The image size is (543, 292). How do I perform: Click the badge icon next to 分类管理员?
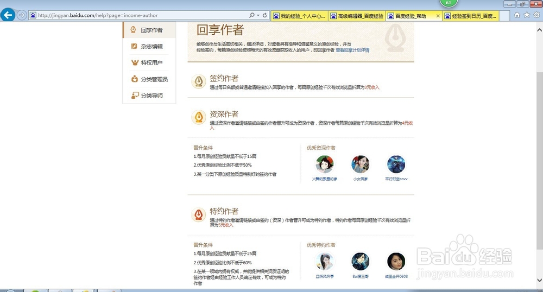[134, 79]
